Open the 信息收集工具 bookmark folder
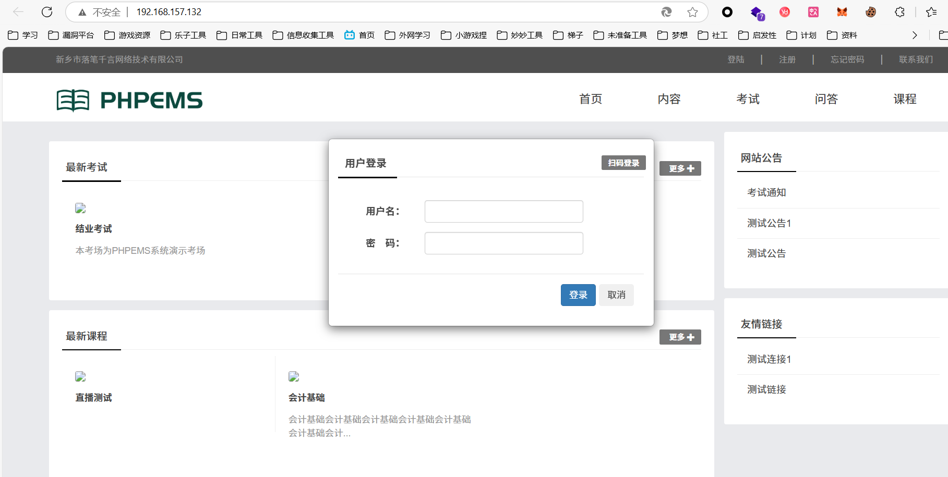The height and width of the screenshot is (477, 948). [303, 35]
